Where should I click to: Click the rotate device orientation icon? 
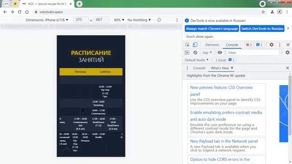click(x=159, y=20)
